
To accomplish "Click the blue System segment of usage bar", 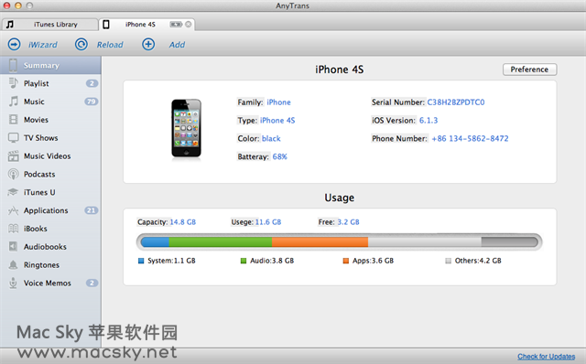I will tap(156, 242).
